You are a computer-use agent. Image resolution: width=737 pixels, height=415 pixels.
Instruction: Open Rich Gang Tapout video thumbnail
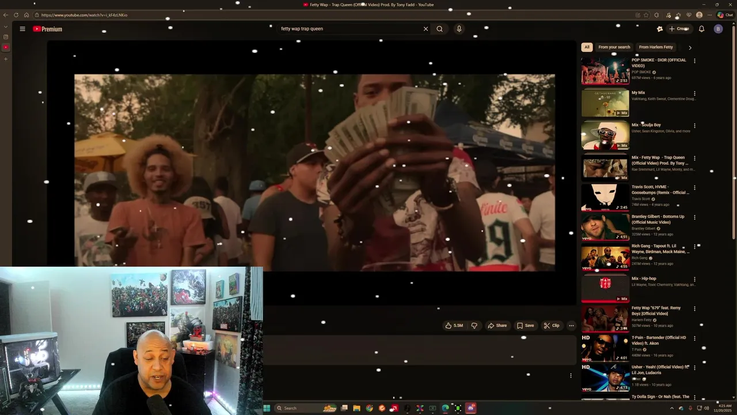point(605,256)
